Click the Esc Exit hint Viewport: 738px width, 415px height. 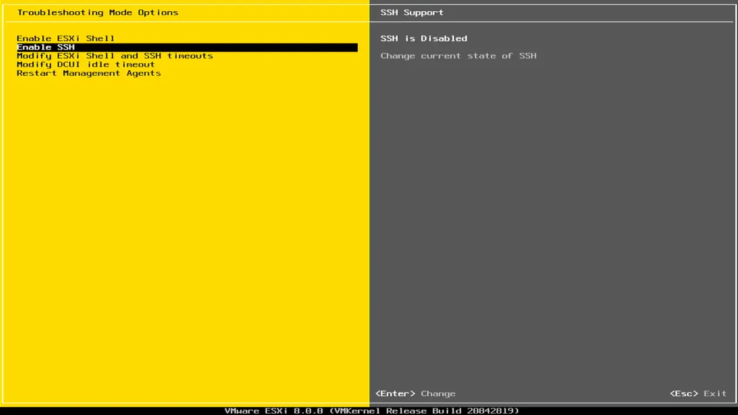[x=698, y=393]
